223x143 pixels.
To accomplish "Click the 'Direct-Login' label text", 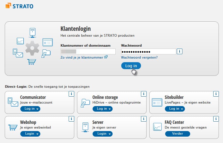I will pos(16,87).
